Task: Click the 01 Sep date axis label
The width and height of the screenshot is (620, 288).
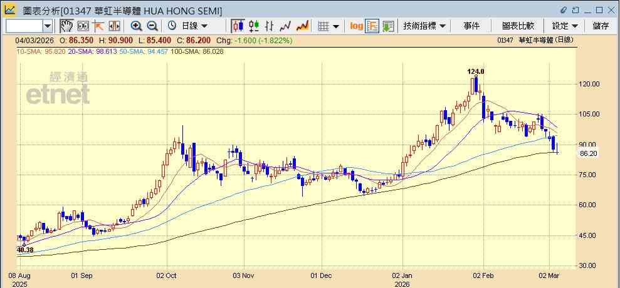Action: pyautogui.click(x=82, y=275)
